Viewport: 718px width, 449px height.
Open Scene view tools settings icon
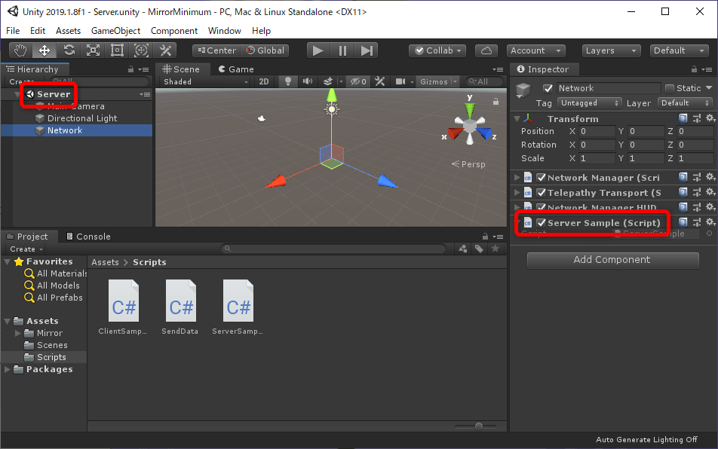379,81
